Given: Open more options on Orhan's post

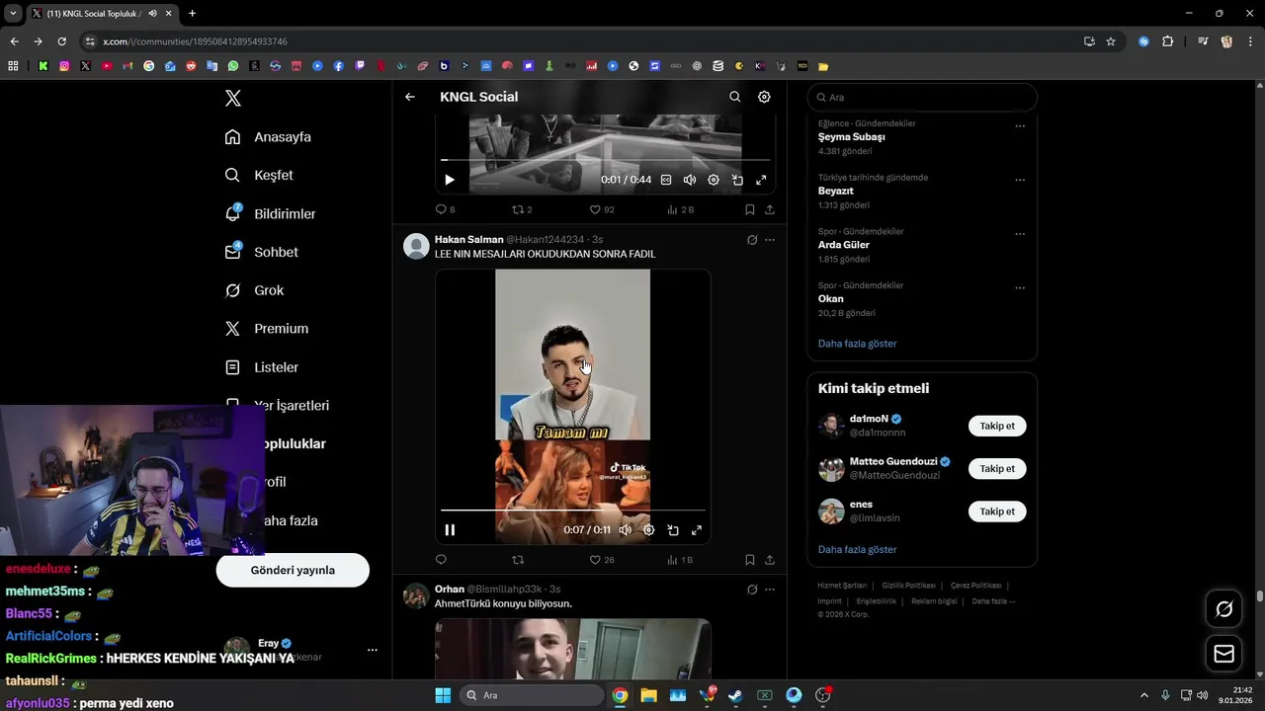Looking at the screenshot, I should click(770, 590).
